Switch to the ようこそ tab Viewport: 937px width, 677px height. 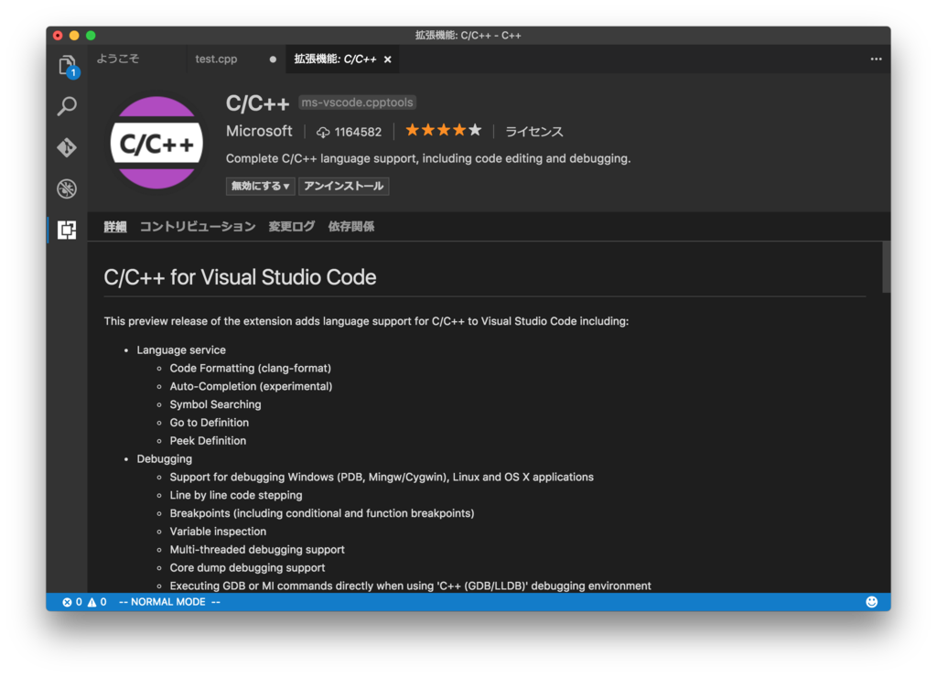[x=118, y=59]
